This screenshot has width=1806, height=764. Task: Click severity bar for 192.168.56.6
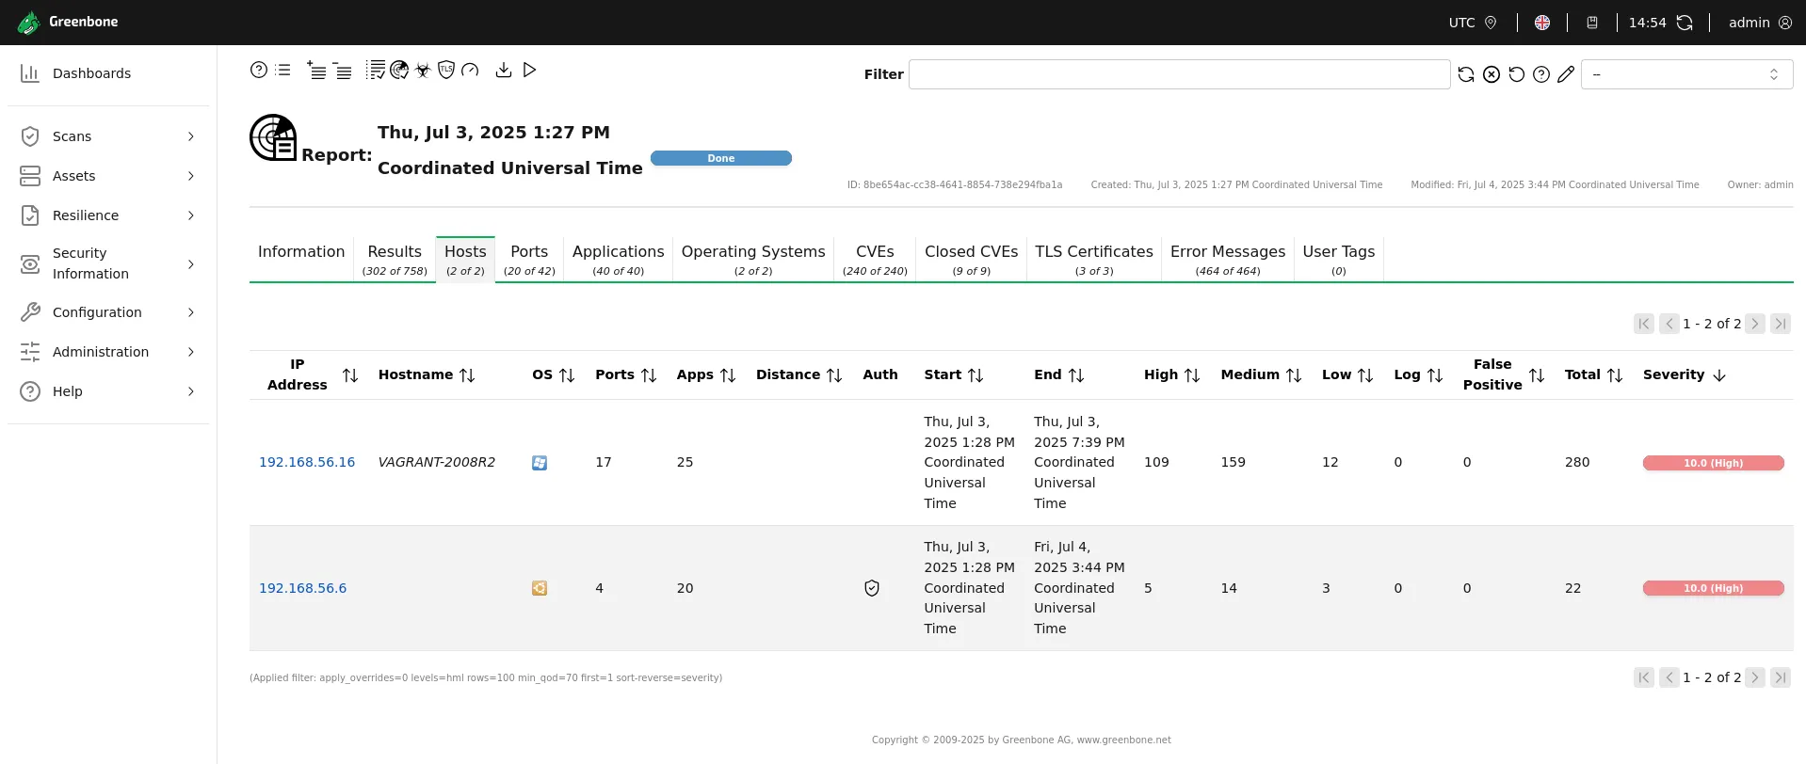pyautogui.click(x=1713, y=588)
